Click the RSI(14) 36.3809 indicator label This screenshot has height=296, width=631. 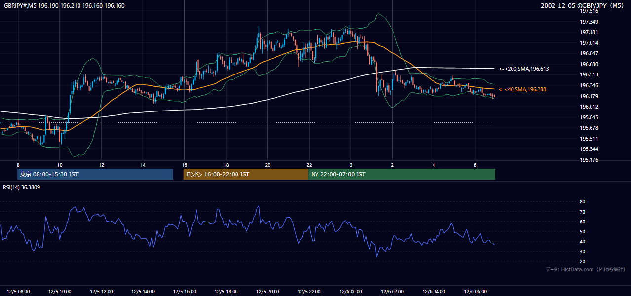tap(22, 187)
